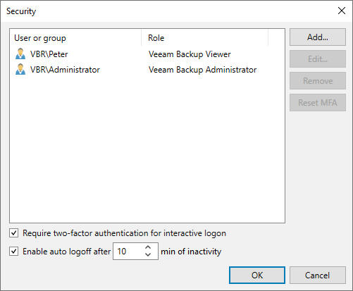Image resolution: width=353 pixels, height=291 pixels.
Task: Select the VBR\Peter user entry
Action: coord(49,54)
